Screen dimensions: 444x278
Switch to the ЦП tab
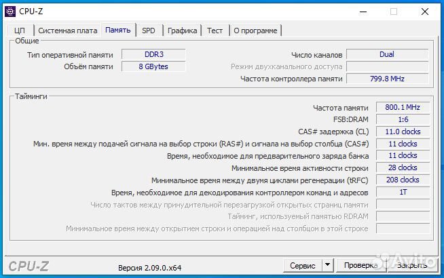point(20,31)
